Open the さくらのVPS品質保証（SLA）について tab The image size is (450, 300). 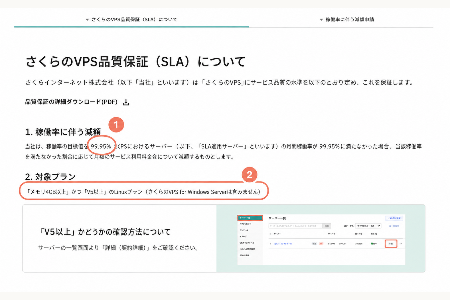131,19
